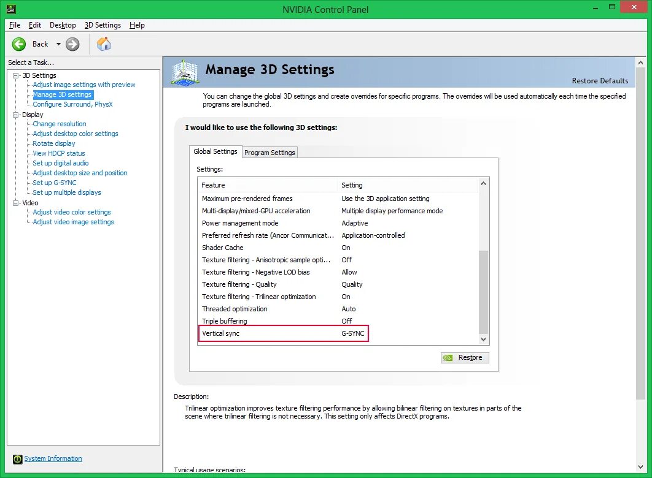Viewport: 652px width, 478px height.
Task: Open Set up digital audio
Action: pyautogui.click(x=61, y=163)
